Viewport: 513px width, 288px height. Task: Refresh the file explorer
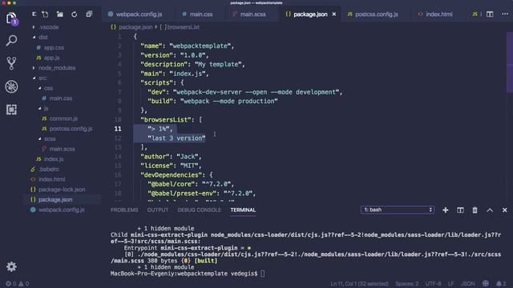[75, 14]
